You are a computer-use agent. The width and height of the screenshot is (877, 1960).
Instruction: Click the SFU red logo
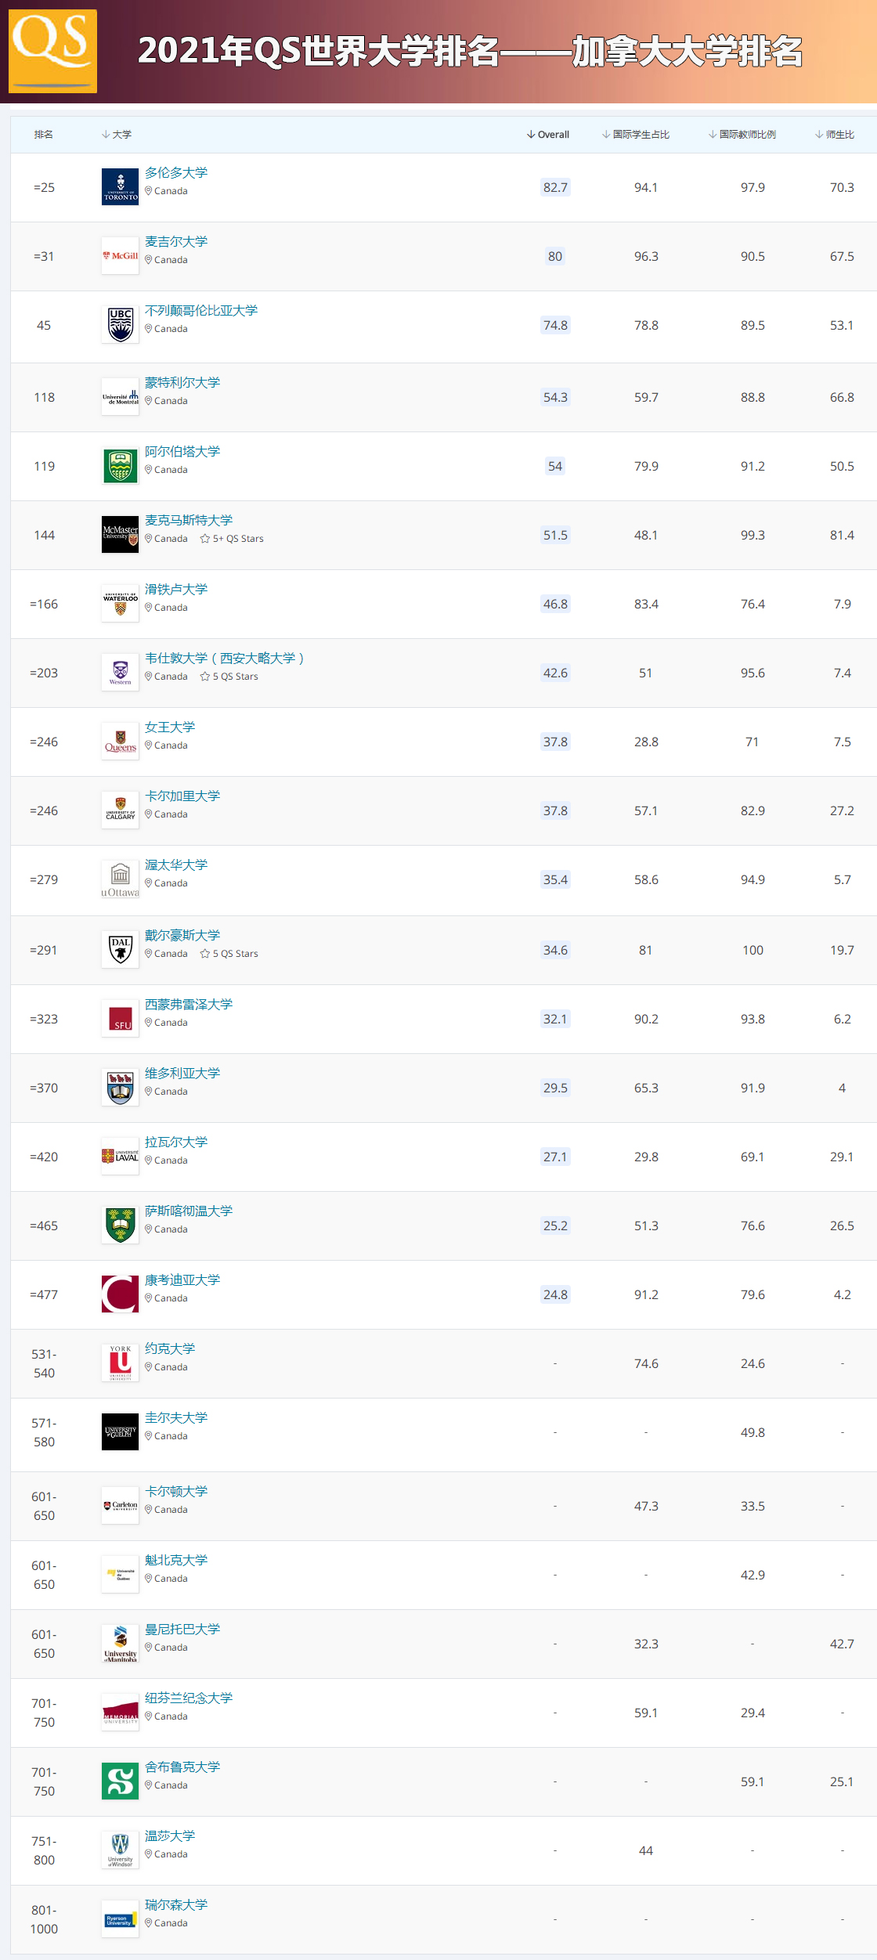coord(120,1019)
